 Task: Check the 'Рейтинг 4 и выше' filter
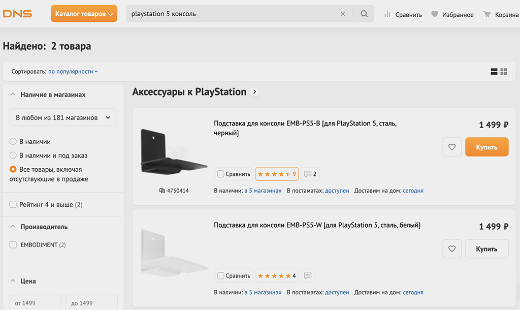point(13,205)
